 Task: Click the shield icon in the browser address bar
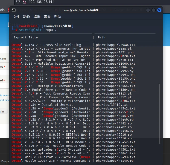[x=18, y=2]
